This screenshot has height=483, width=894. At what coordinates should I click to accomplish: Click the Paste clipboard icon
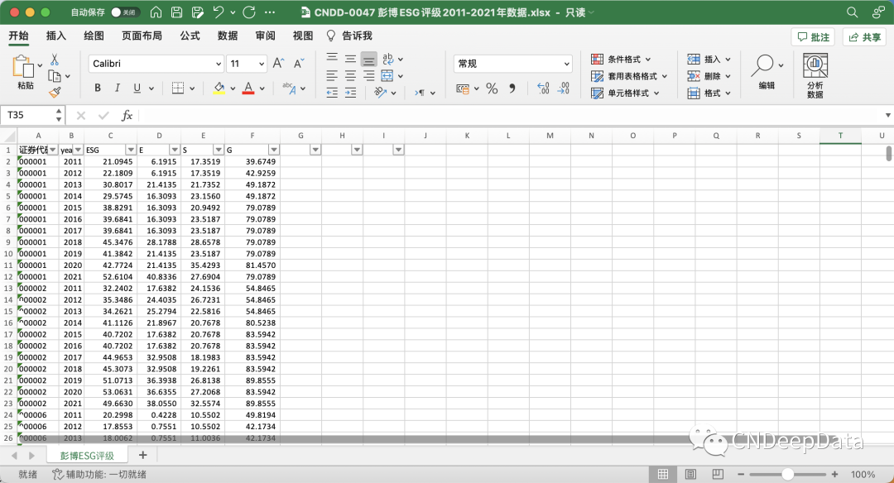(23, 67)
